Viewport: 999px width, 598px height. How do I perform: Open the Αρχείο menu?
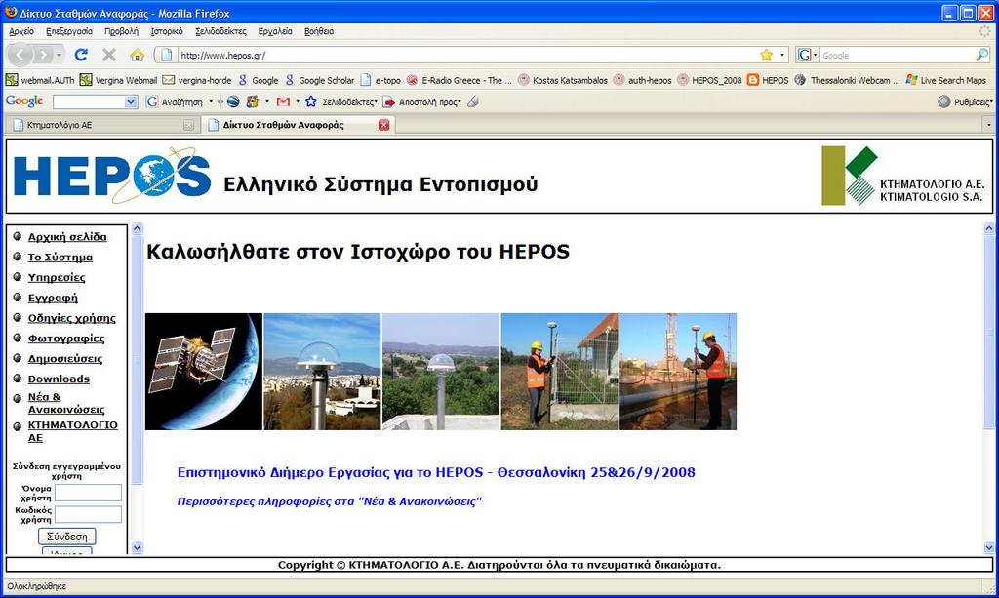21,31
